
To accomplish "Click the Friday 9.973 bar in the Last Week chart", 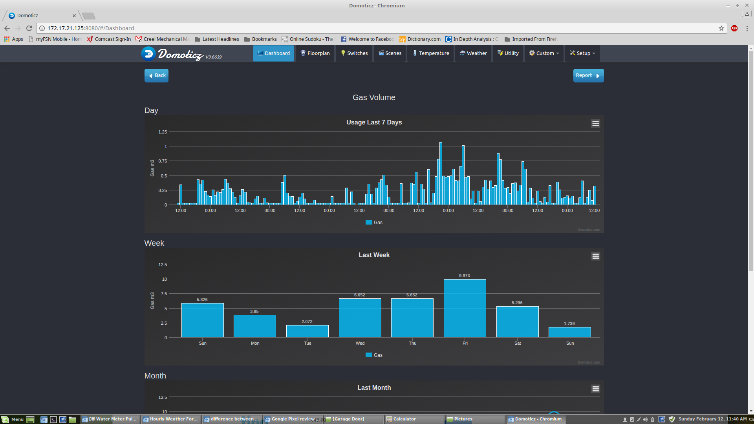I will (465, 309).
